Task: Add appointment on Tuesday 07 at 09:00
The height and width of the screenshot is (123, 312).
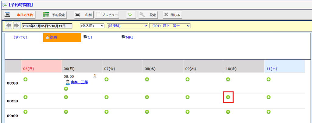Action: 106,112
